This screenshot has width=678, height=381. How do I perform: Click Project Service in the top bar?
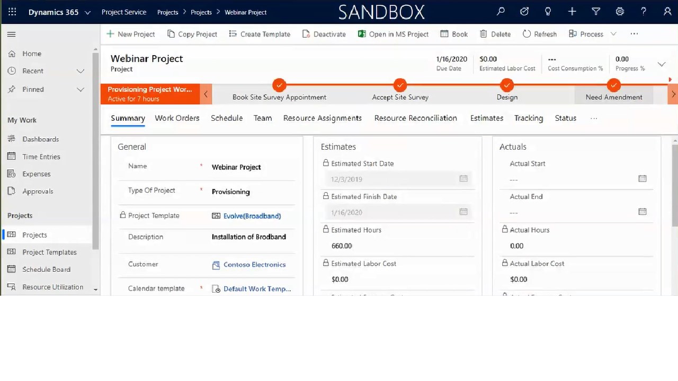[124, 12]
